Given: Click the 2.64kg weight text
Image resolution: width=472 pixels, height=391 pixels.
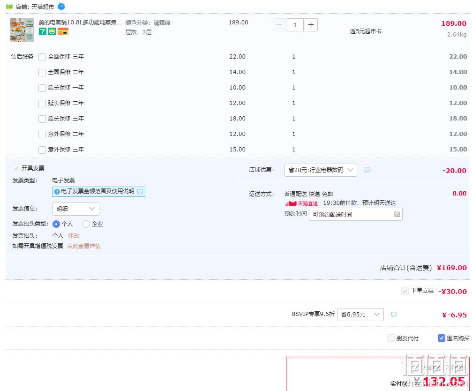Looking at the screenshot, I should tap(457, 34).
